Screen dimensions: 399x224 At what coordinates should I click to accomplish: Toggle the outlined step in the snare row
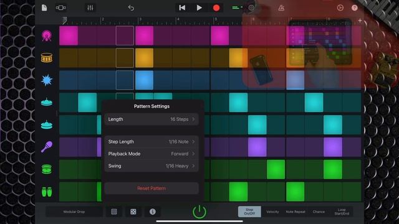[125, 58]
